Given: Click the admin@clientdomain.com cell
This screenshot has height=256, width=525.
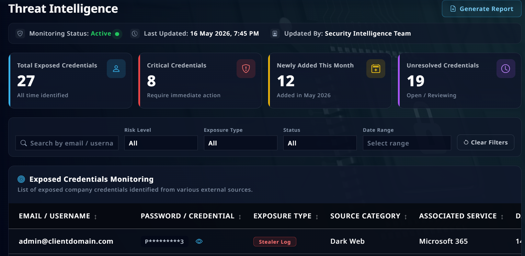Looking at the screenshot, I should [66, 241].
